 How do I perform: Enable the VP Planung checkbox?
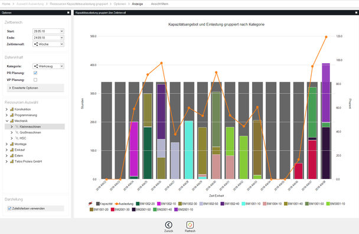[35, 80]
